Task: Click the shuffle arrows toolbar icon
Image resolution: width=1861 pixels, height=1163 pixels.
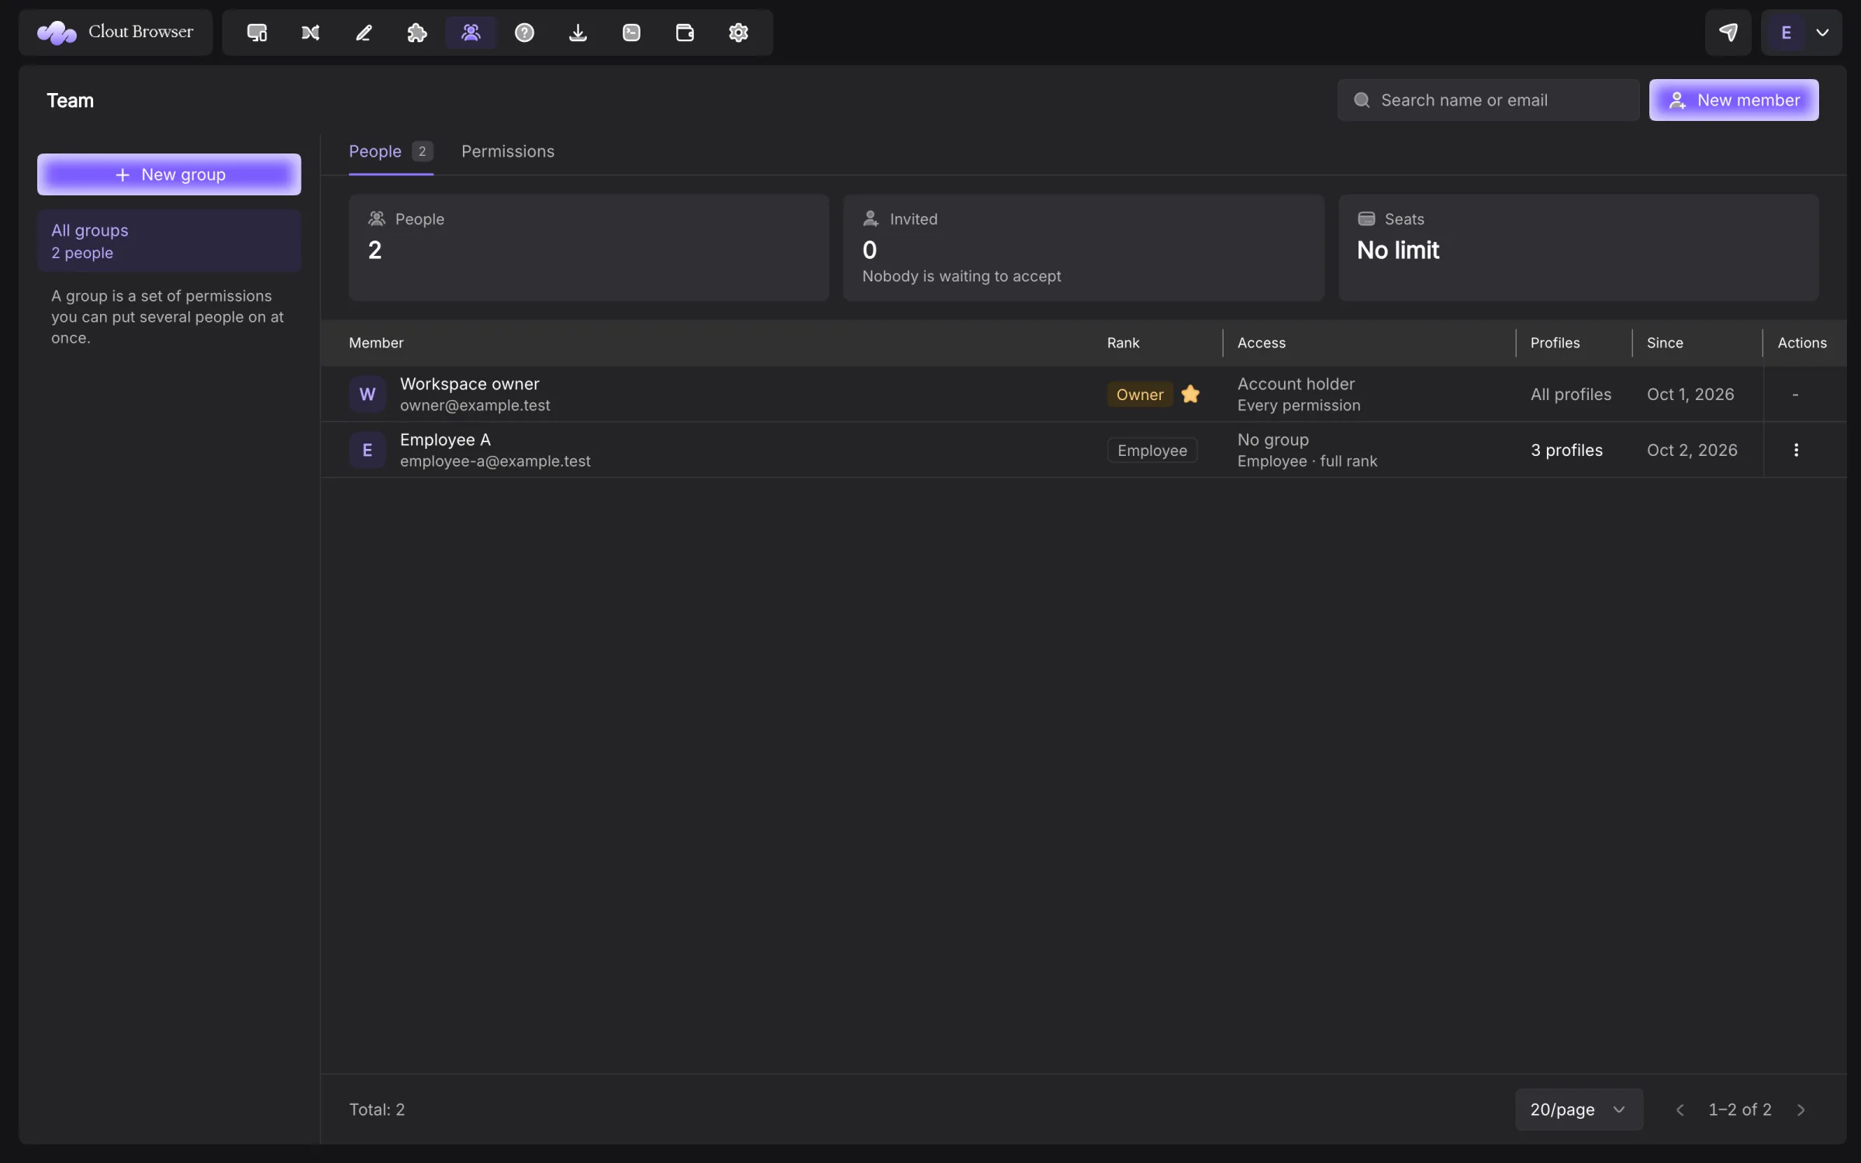Action: pyautogui.click(x=310, y=33)
